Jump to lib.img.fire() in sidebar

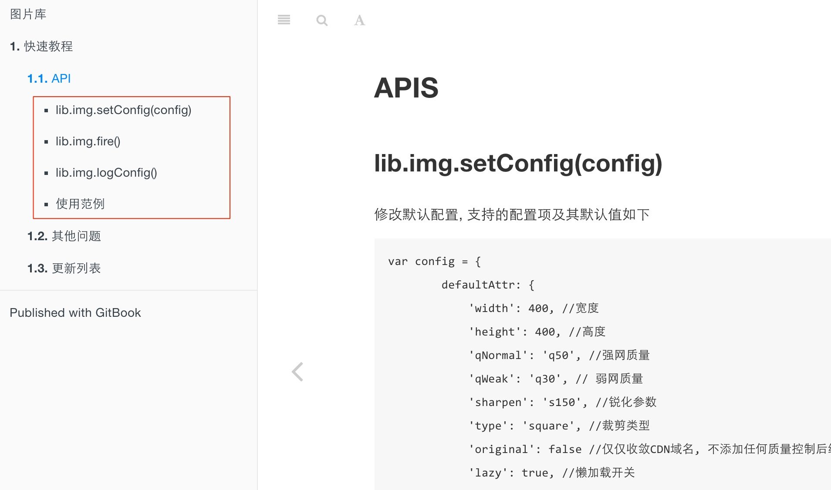coord(88,141)
